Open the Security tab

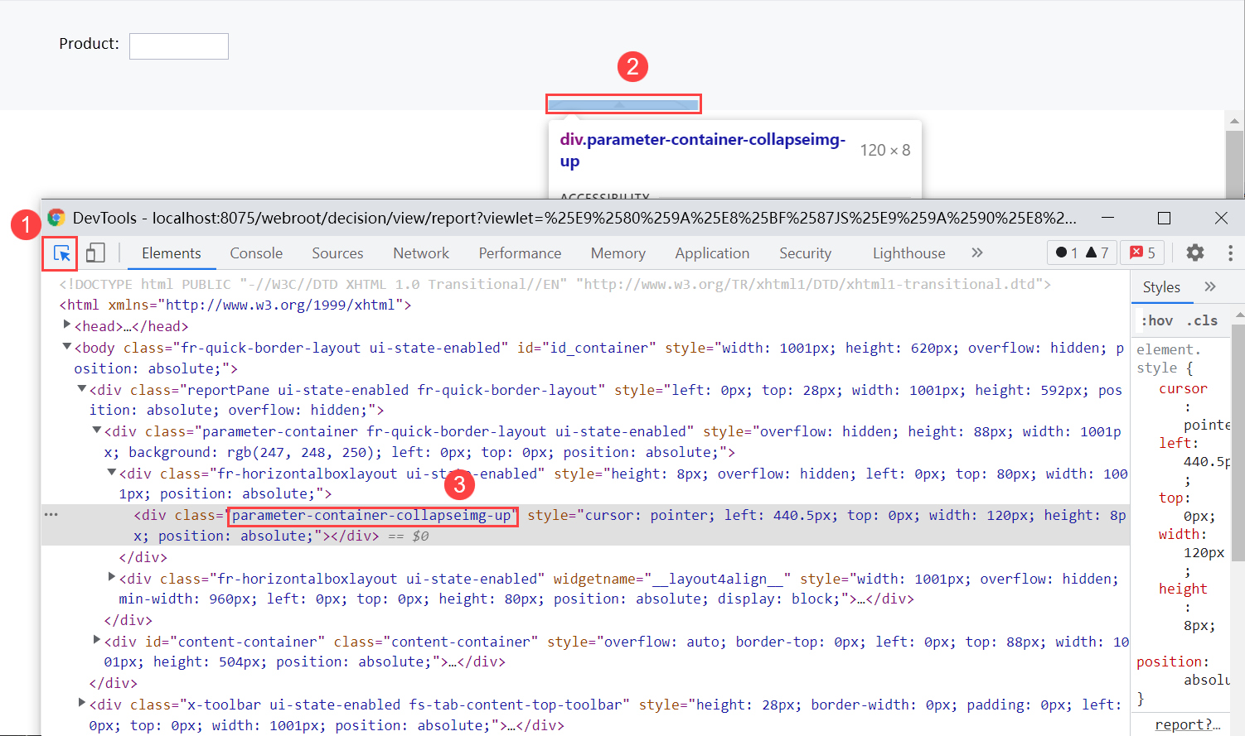pos(805,253)
